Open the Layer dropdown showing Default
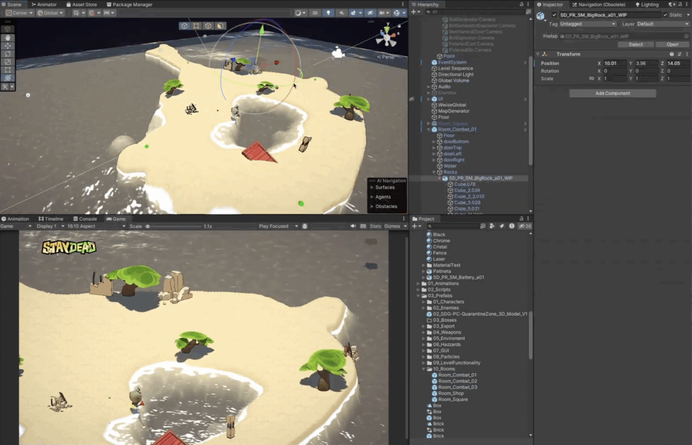This screenshot has width=692, height=445. (662, 24)
